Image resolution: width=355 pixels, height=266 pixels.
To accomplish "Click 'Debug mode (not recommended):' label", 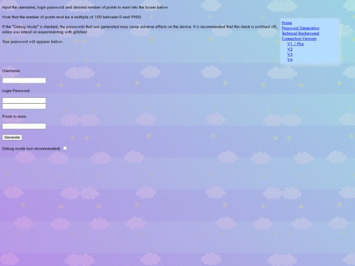I will pyautogui.click(x=32, y=148).
